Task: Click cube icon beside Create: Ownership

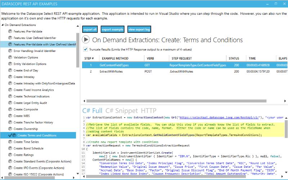Action: pyautogui.click(x=10, y=129)
